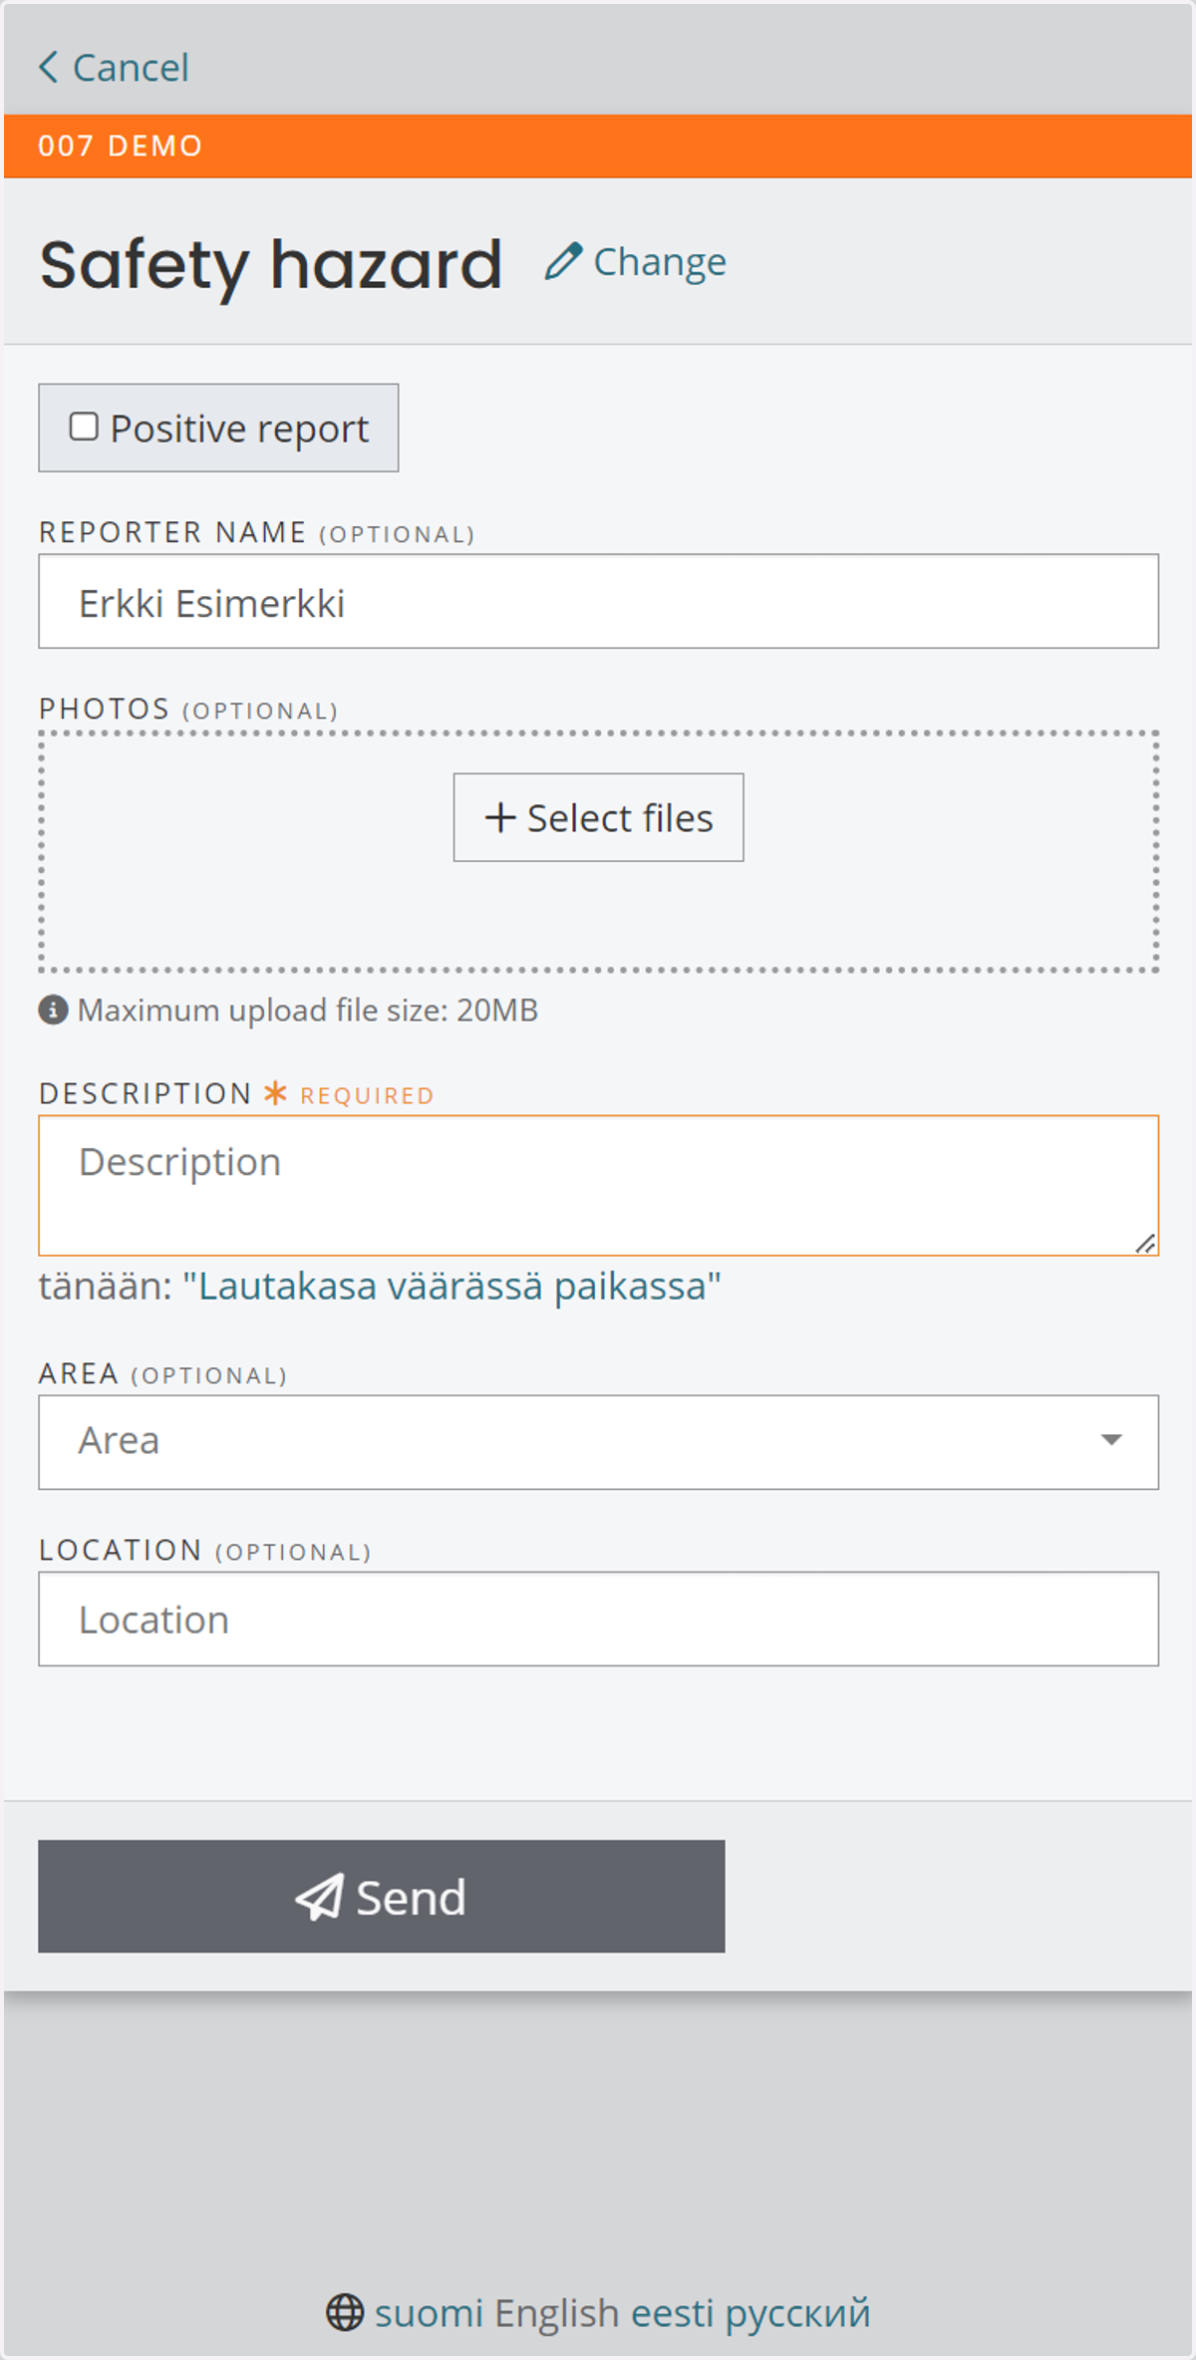
Task: Click the orange required asterisk by Description
Action: tap(275, 1094)
